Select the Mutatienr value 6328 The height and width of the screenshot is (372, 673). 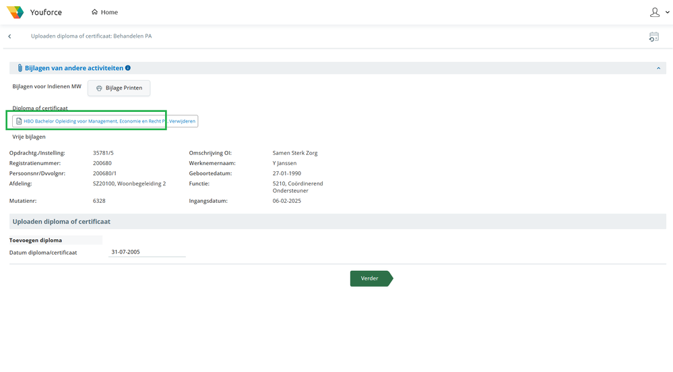pos(99,201)
